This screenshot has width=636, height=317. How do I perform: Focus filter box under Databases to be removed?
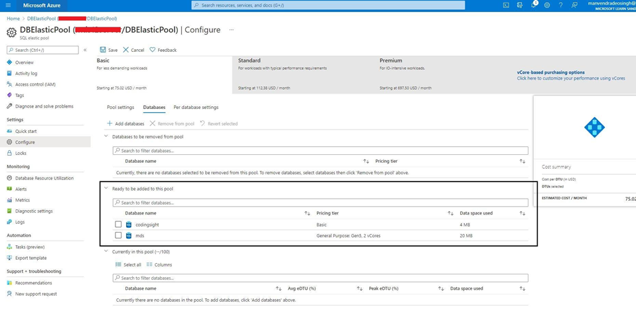[x=321, y=151]
